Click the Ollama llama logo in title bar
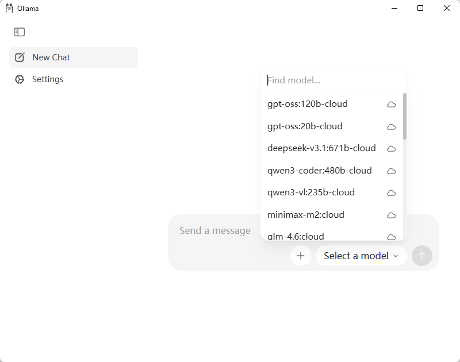 [9, 8]
